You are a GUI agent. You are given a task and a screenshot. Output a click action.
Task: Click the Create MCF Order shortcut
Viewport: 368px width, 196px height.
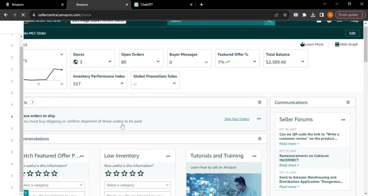(x=35, y=33)
